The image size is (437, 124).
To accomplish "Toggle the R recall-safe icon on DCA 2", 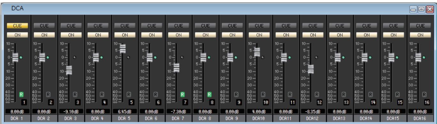I will (49, 94).
